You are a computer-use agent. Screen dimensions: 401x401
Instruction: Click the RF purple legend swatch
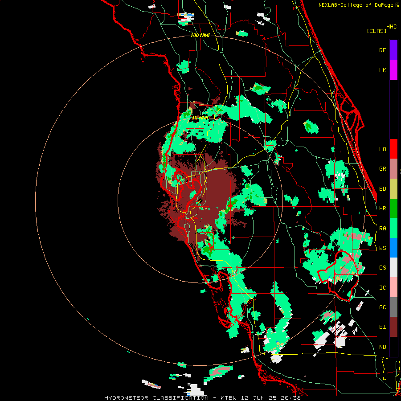tap(393, 50)
